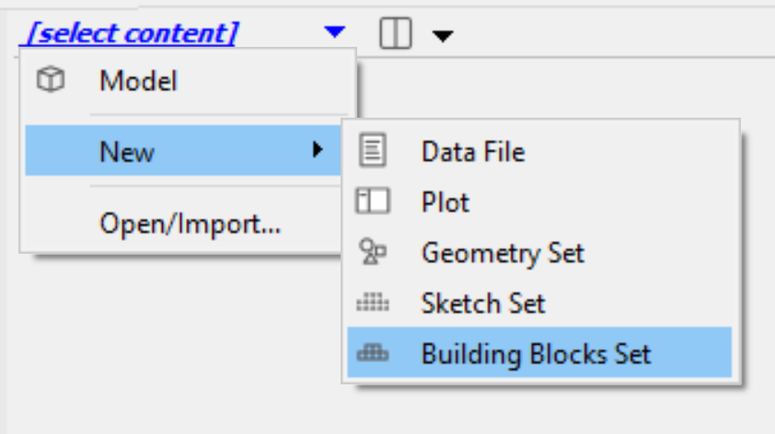Choose Open/Import... from the menu
775x434 pixels.
pos(191,223)
